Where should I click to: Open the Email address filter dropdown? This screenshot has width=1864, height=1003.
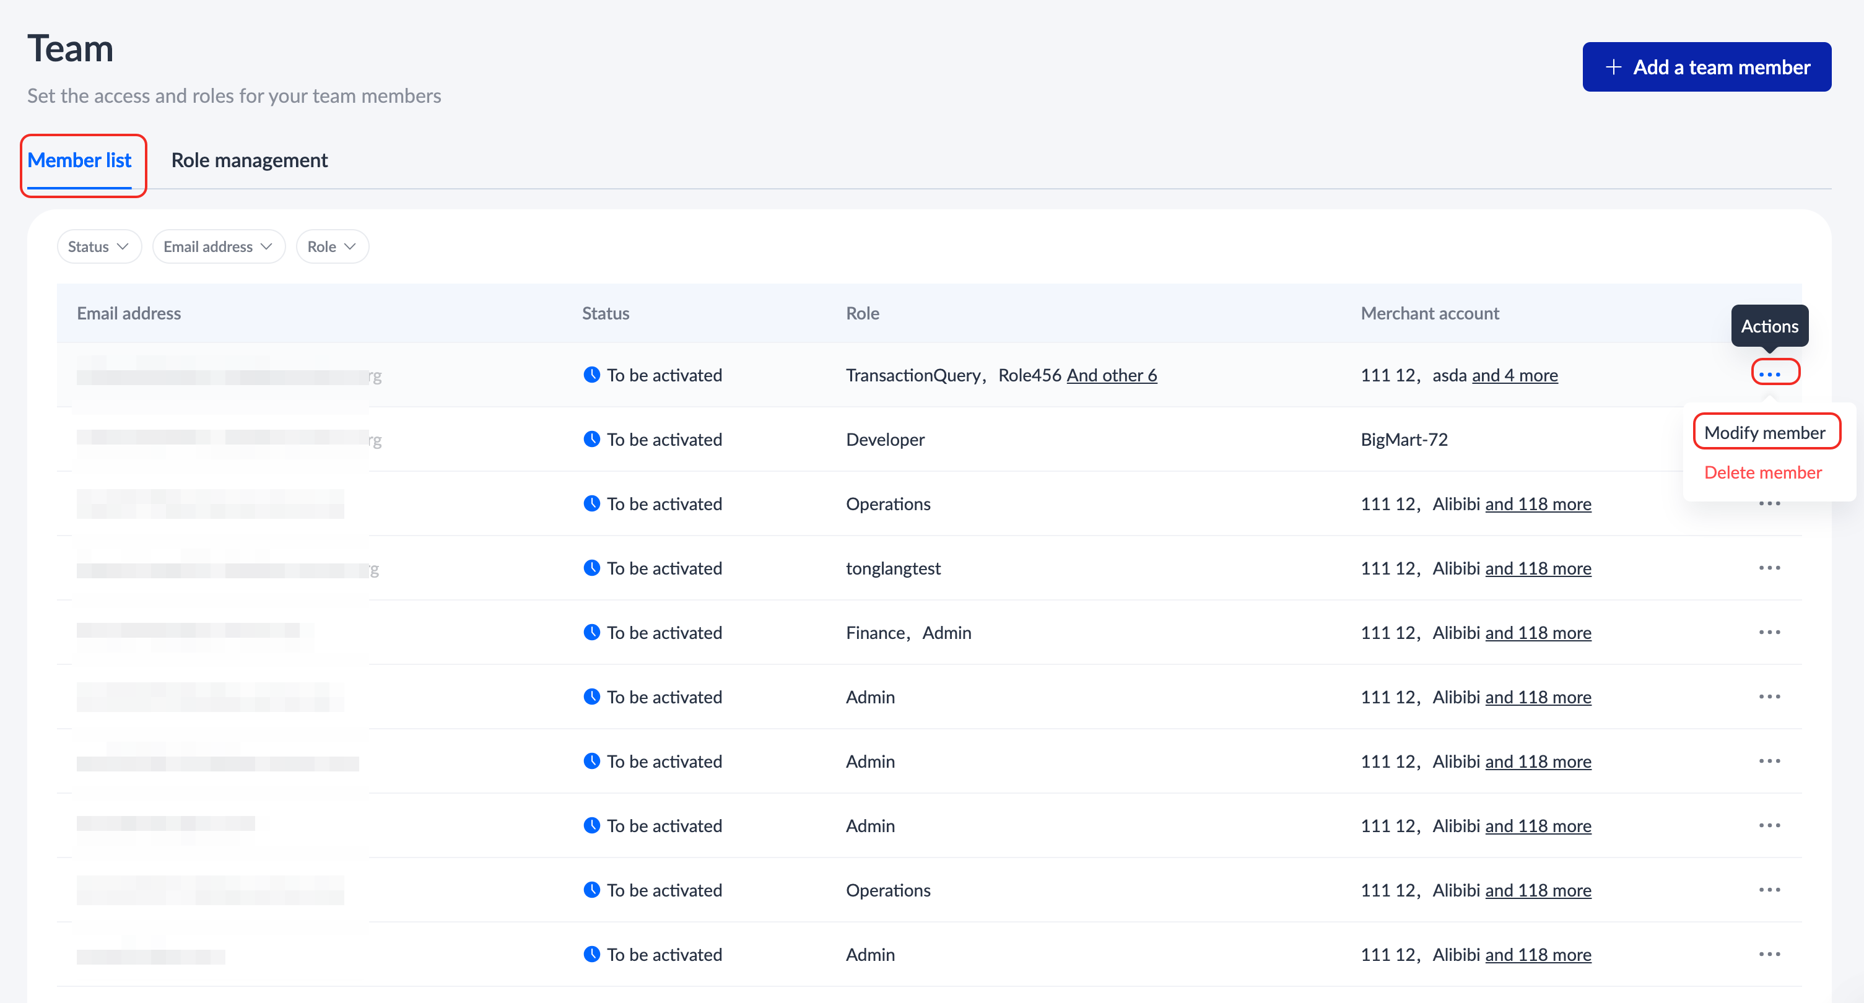[218, 247]
